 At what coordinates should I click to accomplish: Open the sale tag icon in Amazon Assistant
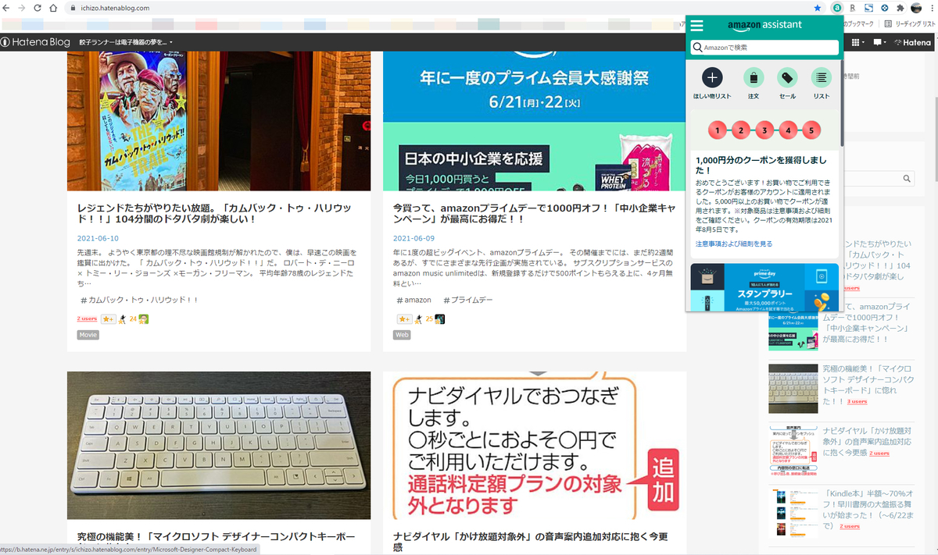pos(787,77)
